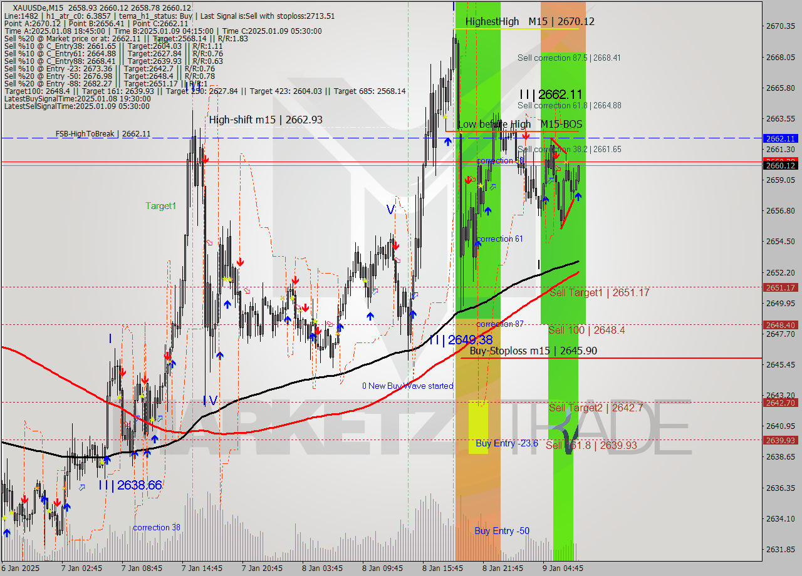Click the blue 'correction 61' label
802x576 pixels.
(x=499, y=239)
